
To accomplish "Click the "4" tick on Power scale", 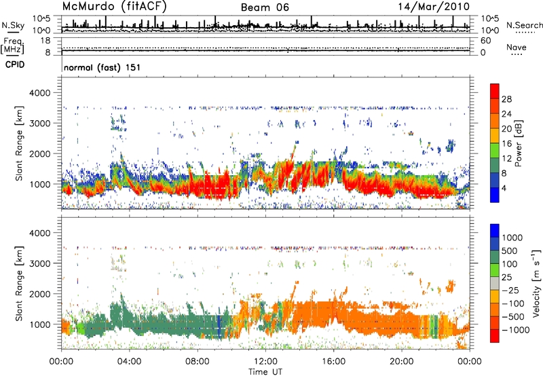I will tap(504, 188).
